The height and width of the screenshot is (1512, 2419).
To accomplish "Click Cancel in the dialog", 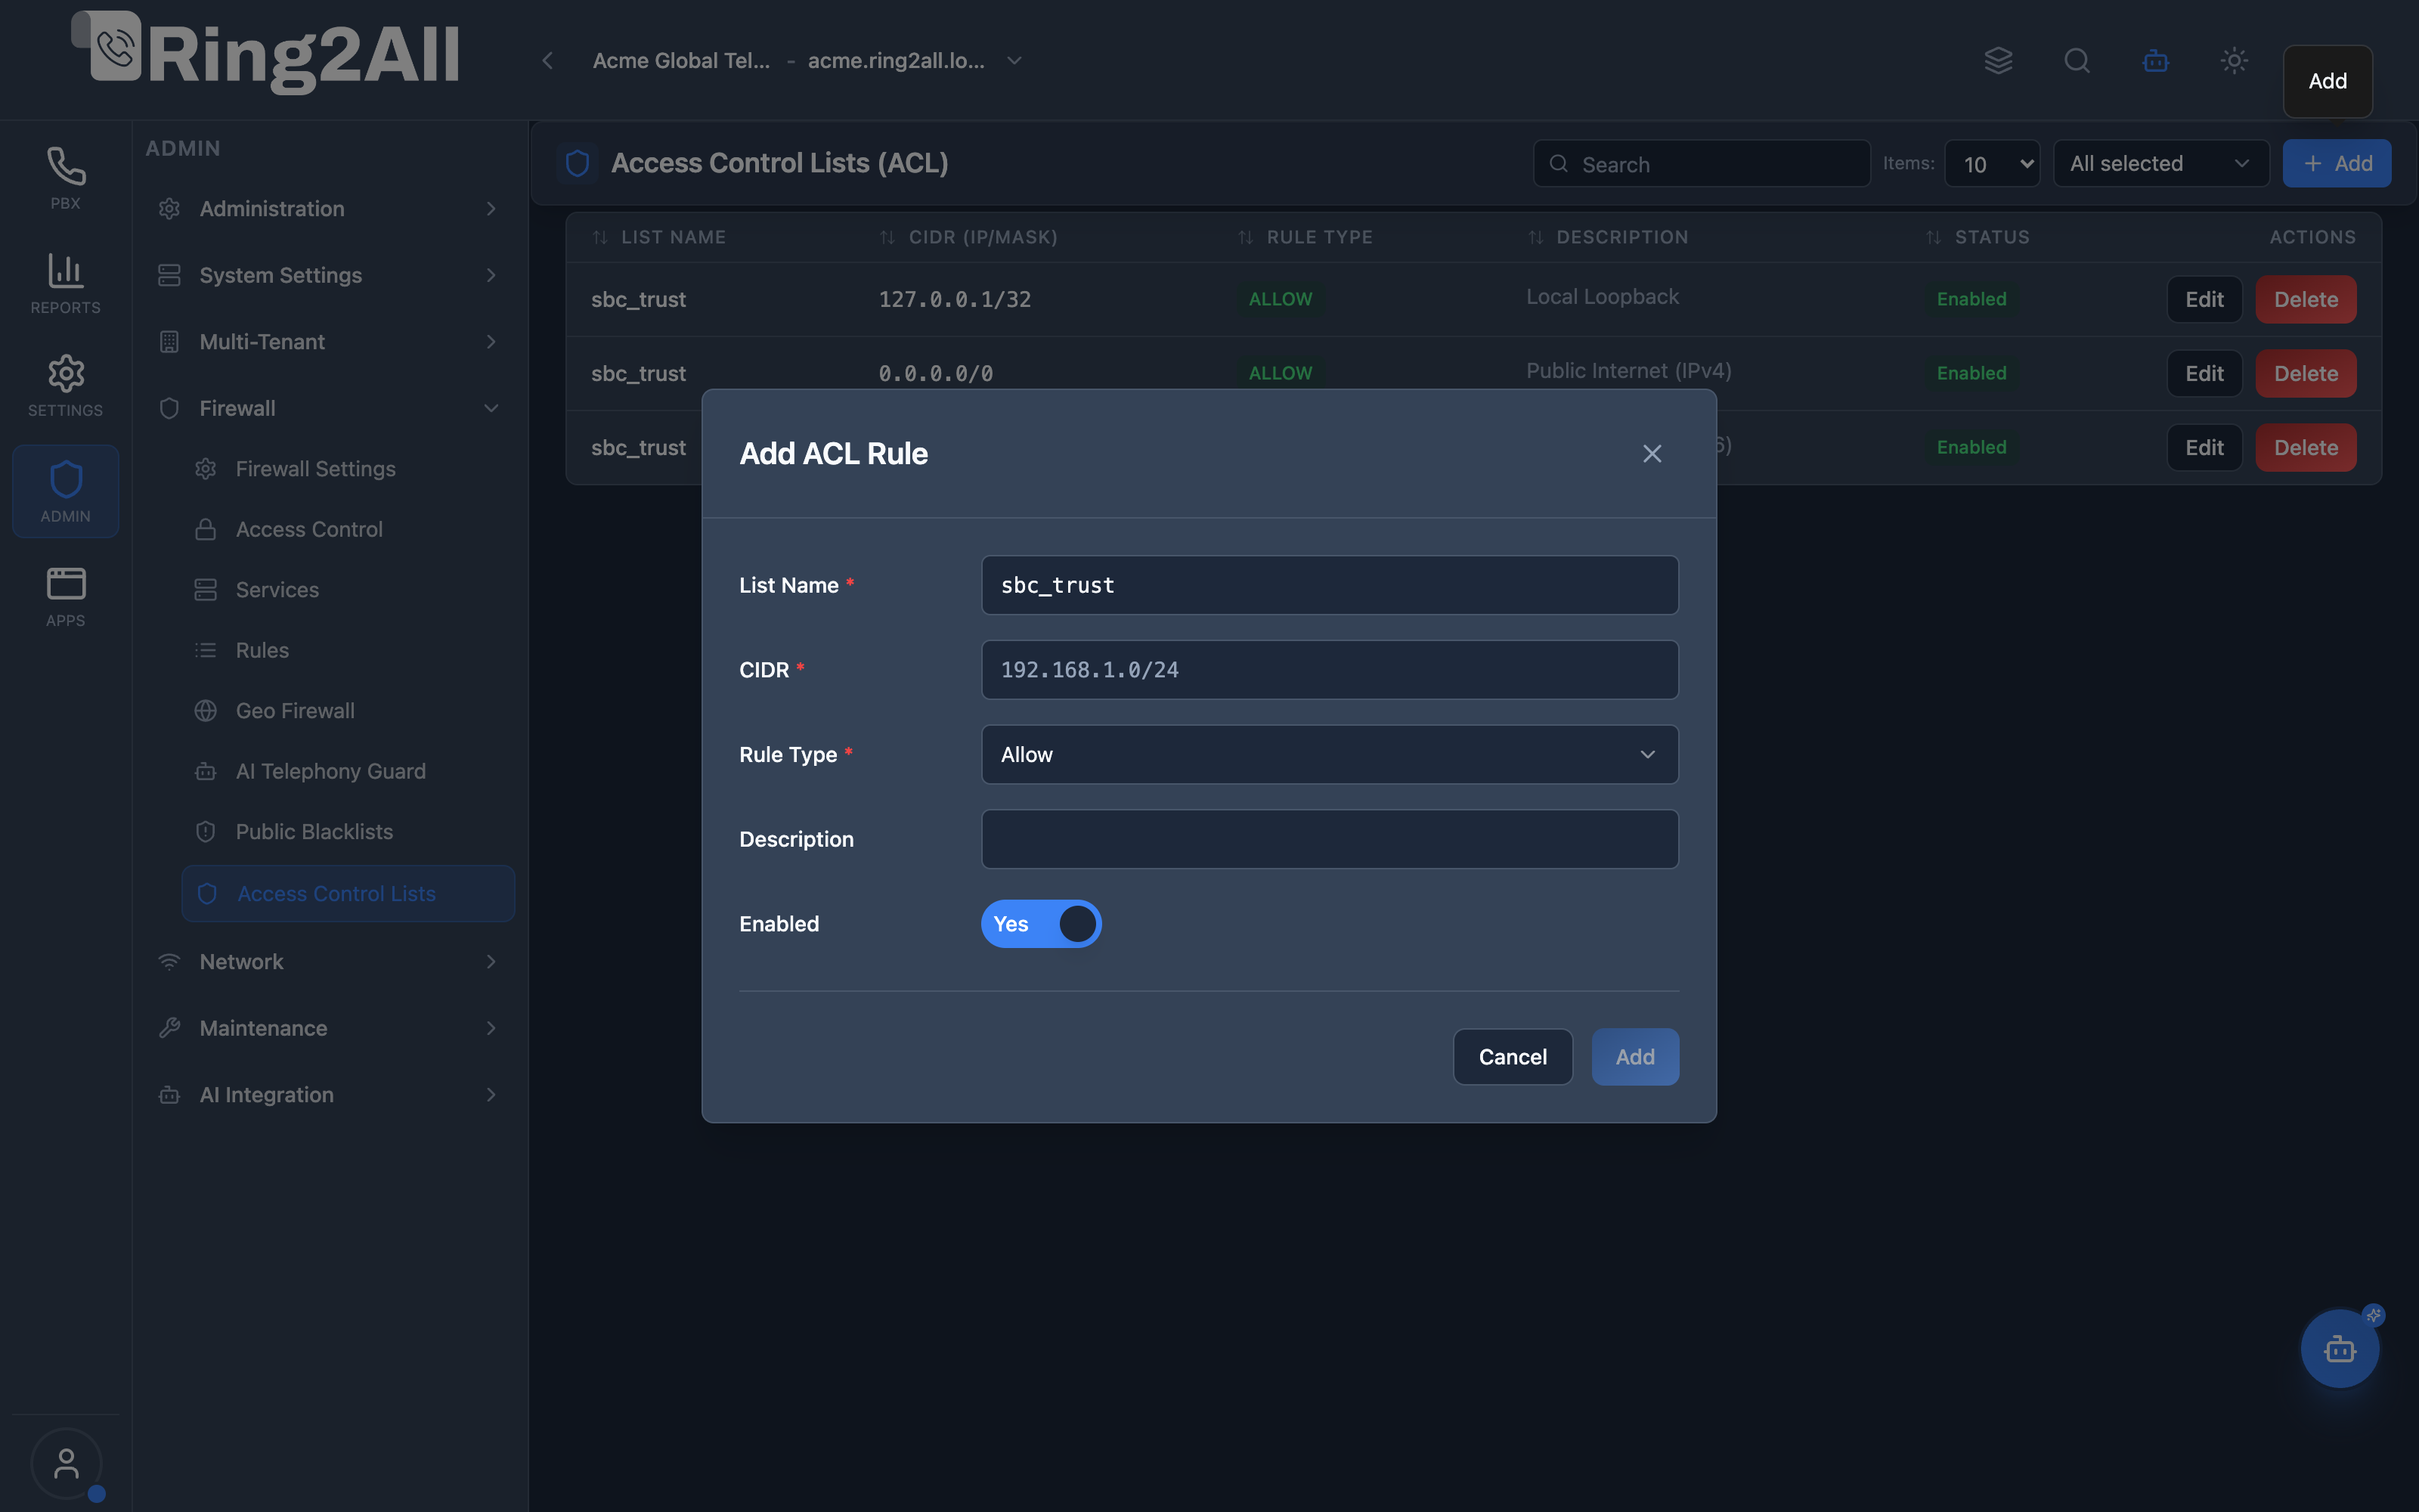I will click(x=1513, y=1057).
